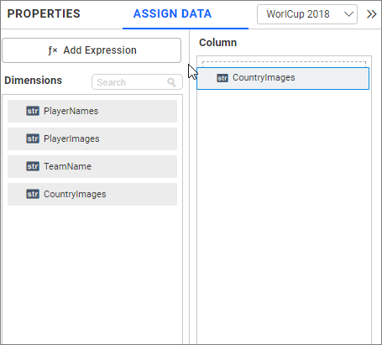This screenshot has width=382, height=345.
Task: Select the TeamName dimension
Action: (x=92, y=166)
